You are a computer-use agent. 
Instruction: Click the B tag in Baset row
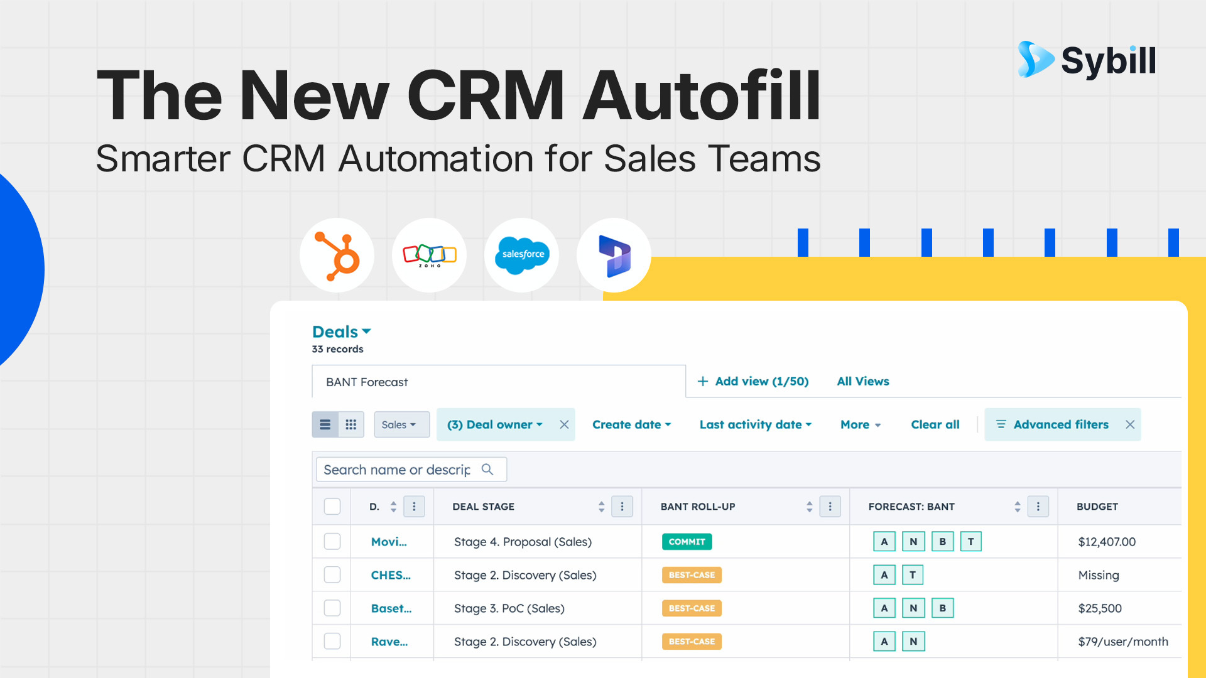click(x=943, y=608)
